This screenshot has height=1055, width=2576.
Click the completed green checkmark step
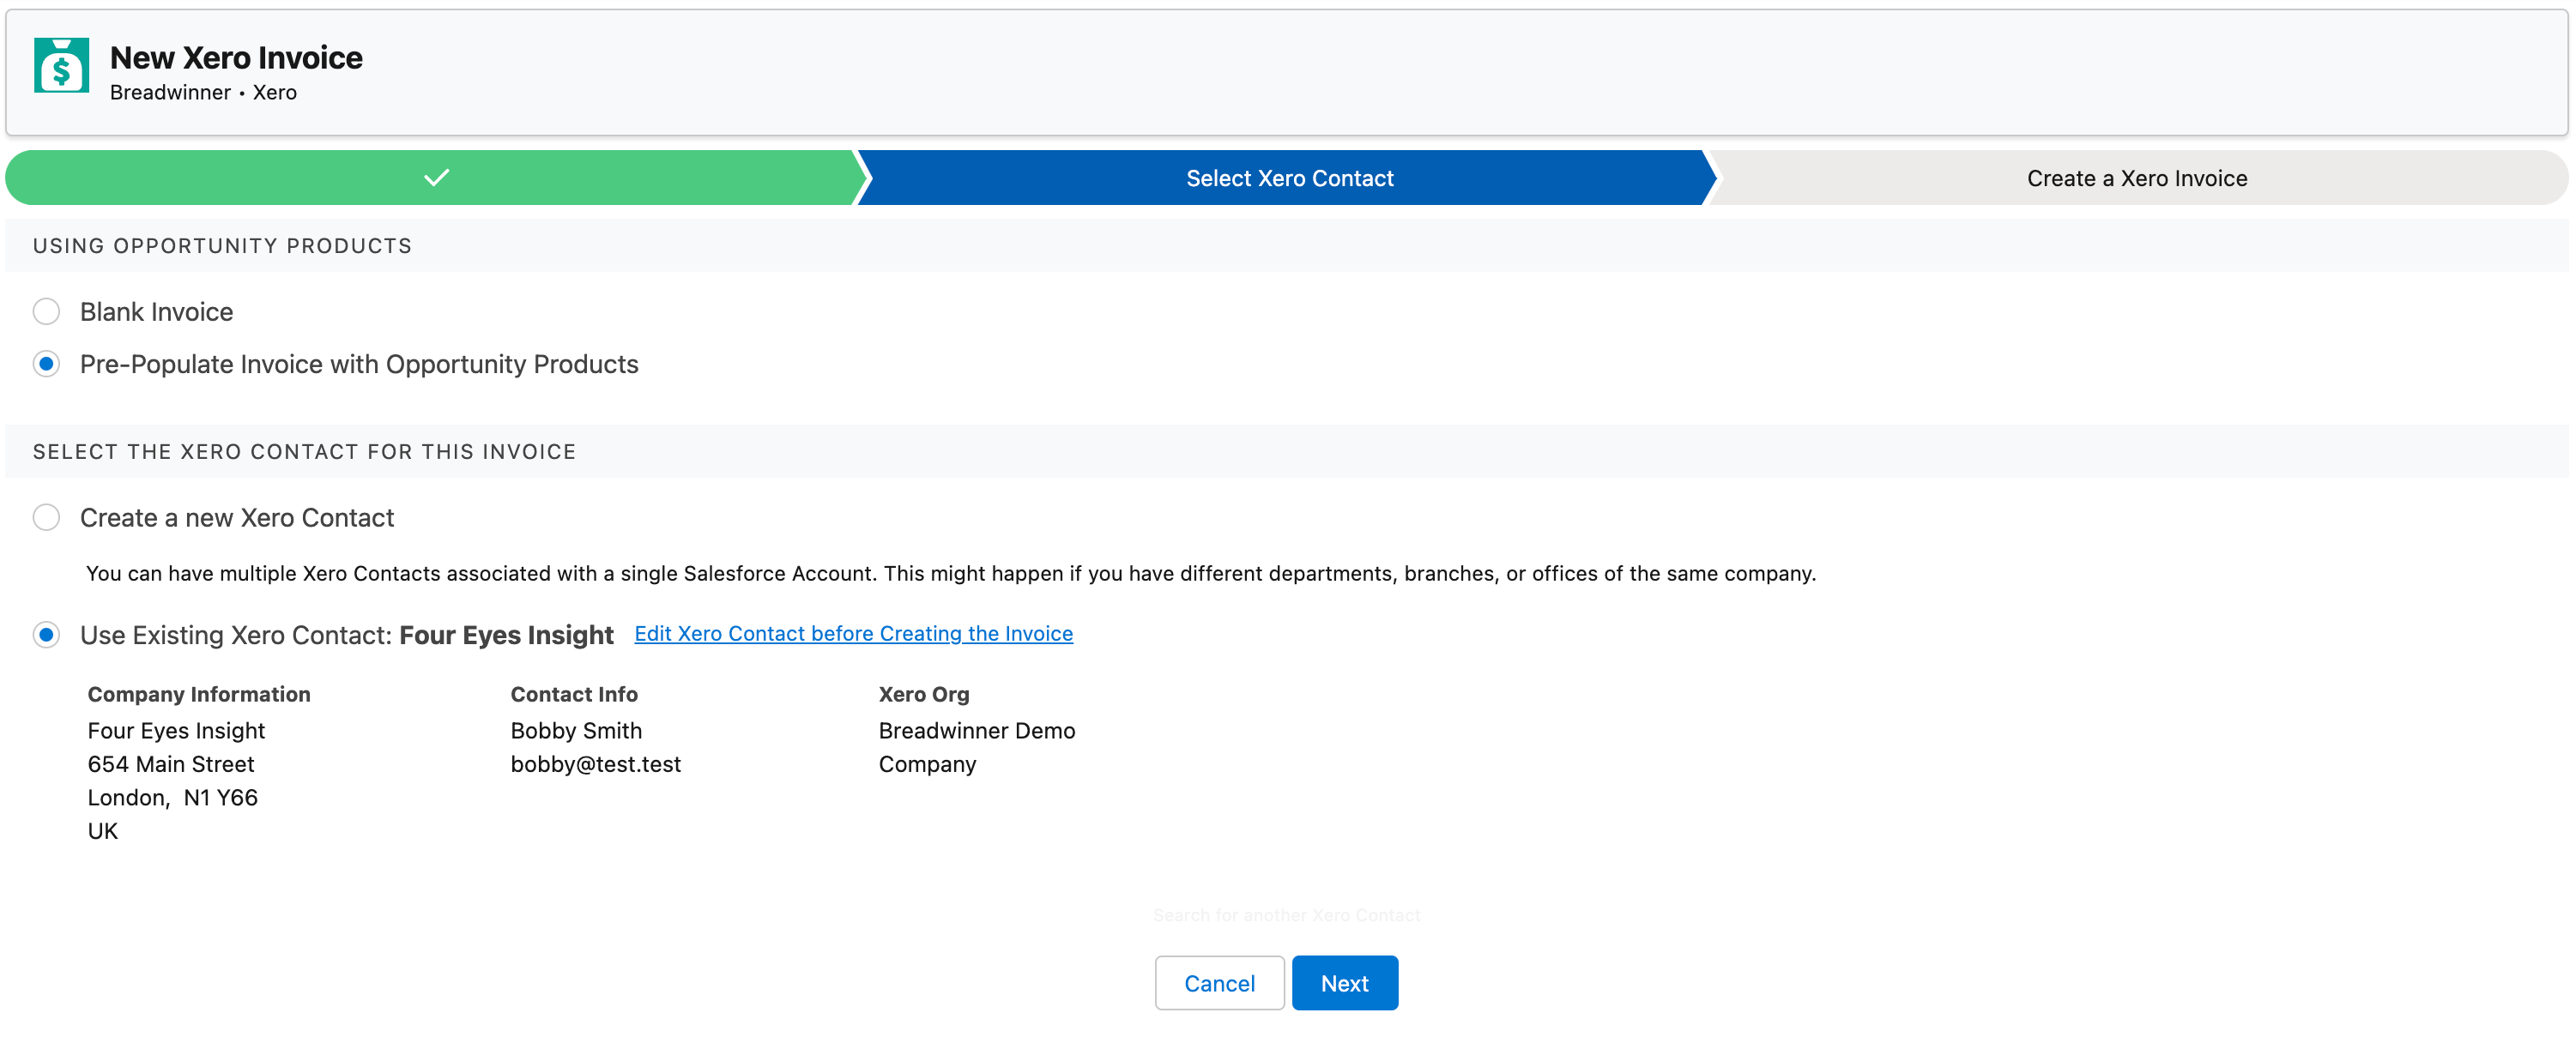click(436, 178)
